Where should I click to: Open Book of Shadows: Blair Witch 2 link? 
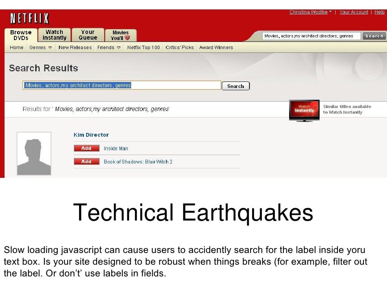pyautogui.click(x=138, y=162)
